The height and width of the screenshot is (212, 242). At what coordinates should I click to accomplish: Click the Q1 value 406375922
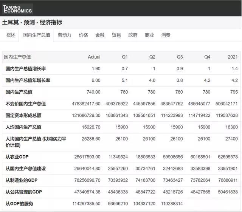pos(117,104)
